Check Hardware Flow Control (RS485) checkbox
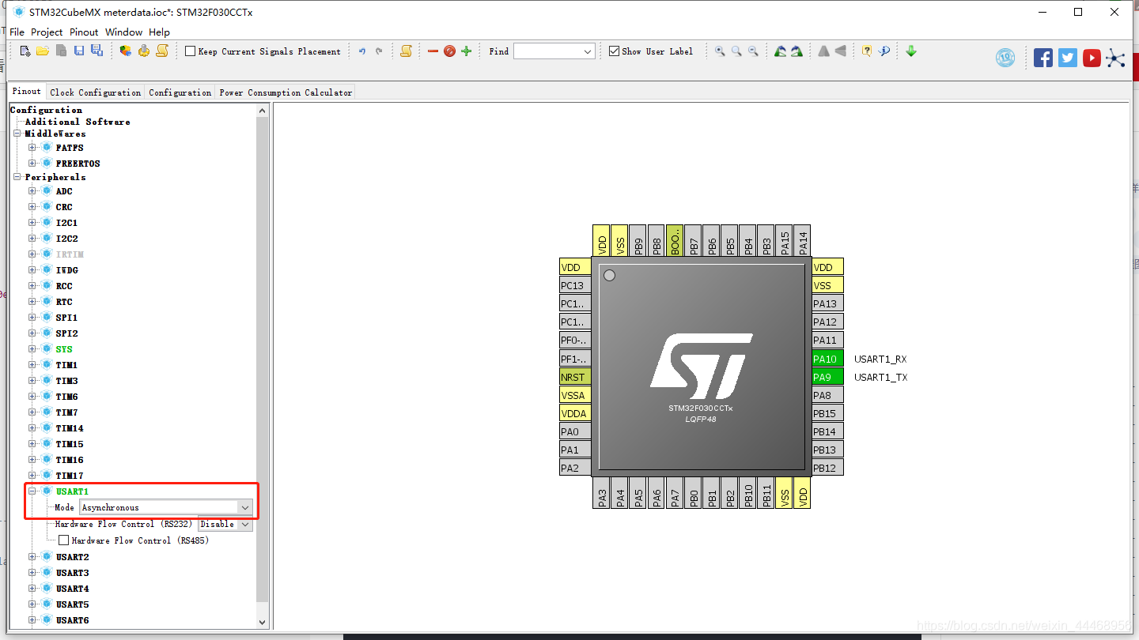This screenshot has height=640, width=1139. pos(64,540)
